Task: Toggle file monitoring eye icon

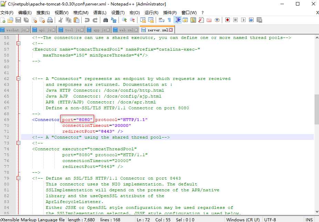Action: (217, 20)
